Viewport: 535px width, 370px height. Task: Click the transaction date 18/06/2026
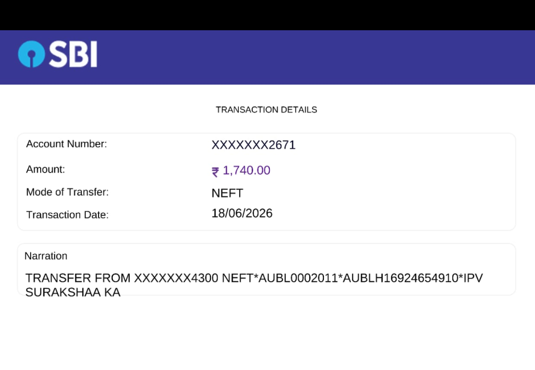pyautogui.click(x=242, y=213)
